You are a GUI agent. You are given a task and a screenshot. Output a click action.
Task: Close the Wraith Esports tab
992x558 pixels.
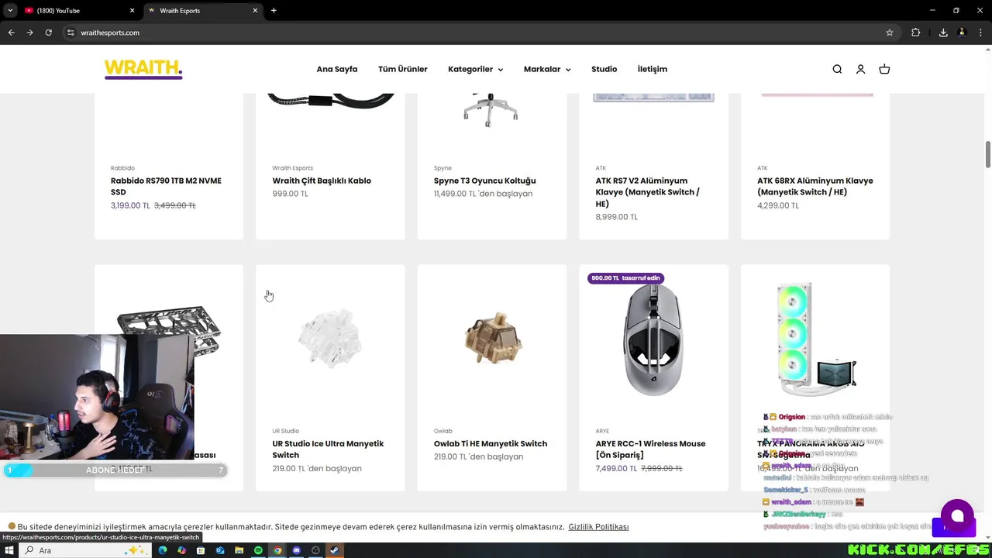[x=255, y=11]
